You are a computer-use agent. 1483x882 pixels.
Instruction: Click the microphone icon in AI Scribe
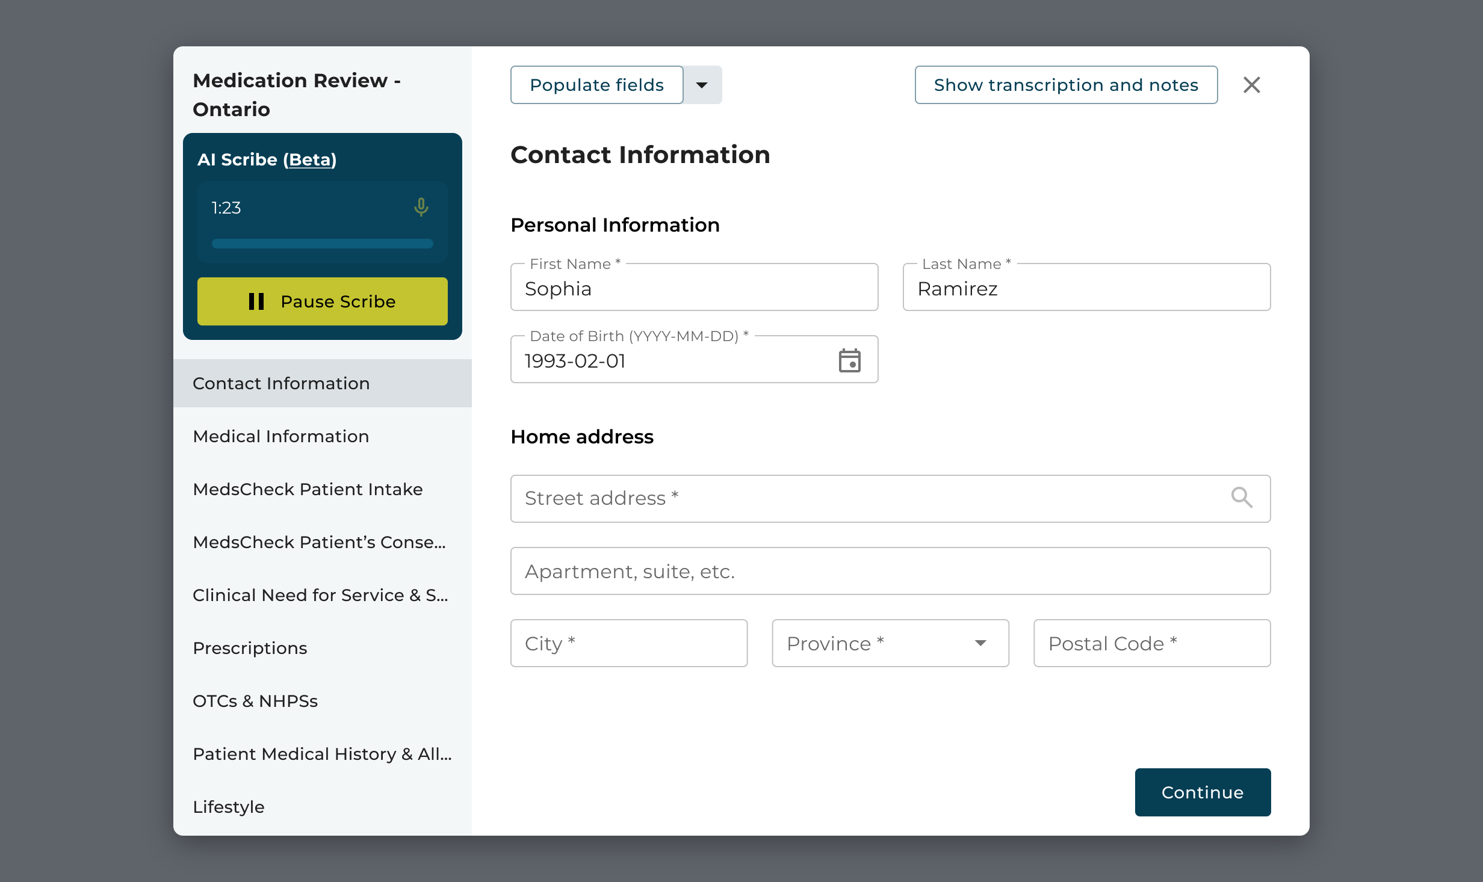coord(421,208)
